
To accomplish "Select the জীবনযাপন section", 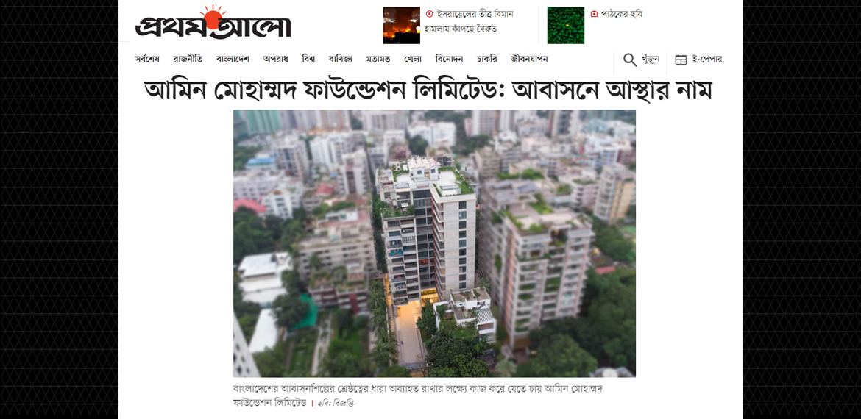I will (x=529, y=60).
